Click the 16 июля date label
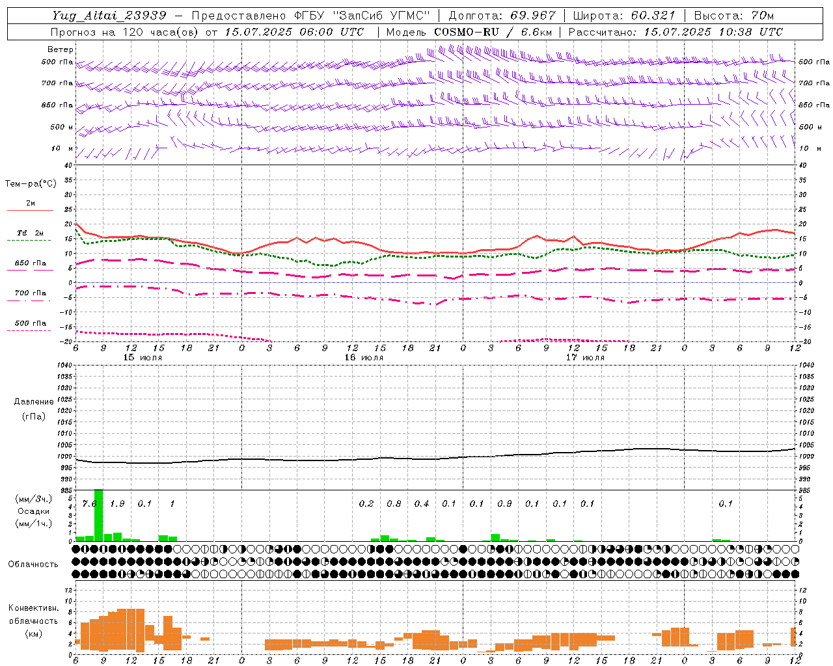The width and height of the screenshot is (833, 666). (x=364, y=358)
